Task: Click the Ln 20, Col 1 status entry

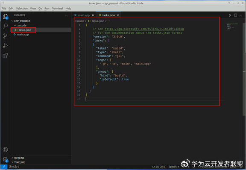Action: pyautogui.click(x=159, y=167)
